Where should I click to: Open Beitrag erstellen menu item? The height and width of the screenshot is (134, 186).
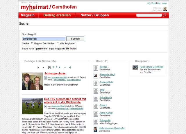click(57, 15)
